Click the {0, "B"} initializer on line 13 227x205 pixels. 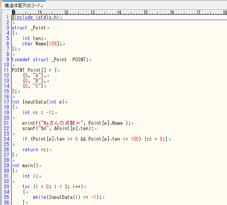tap(34, 81)
